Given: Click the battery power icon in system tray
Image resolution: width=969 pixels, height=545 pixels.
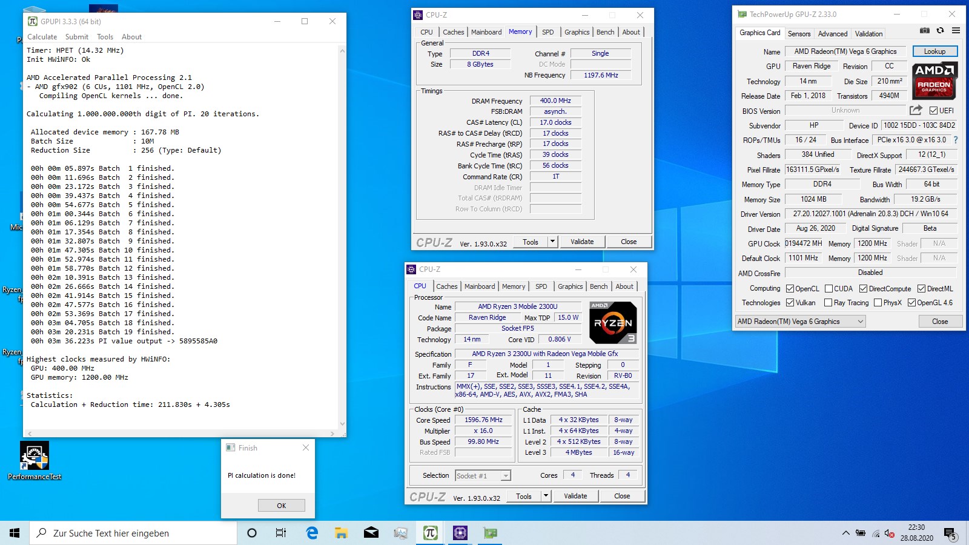Looking at the screenshot, I should tap(861, 533).
